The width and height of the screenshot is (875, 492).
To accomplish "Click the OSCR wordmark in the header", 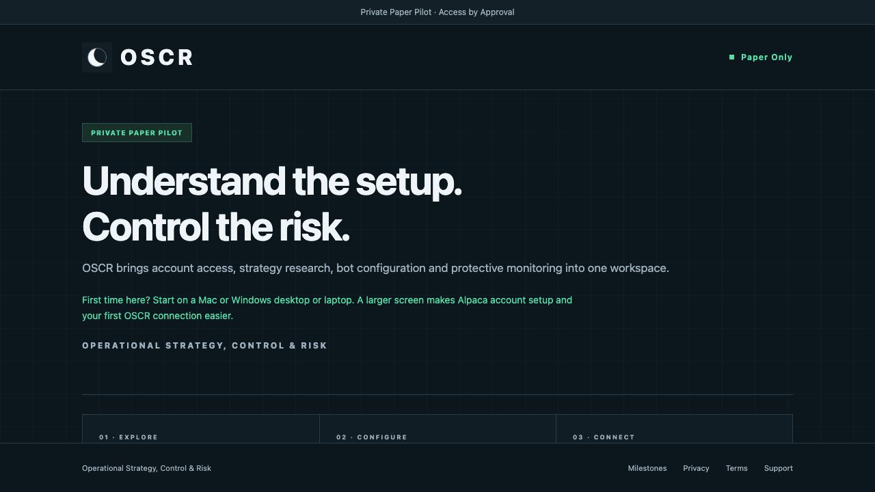I will pos(157,57).
